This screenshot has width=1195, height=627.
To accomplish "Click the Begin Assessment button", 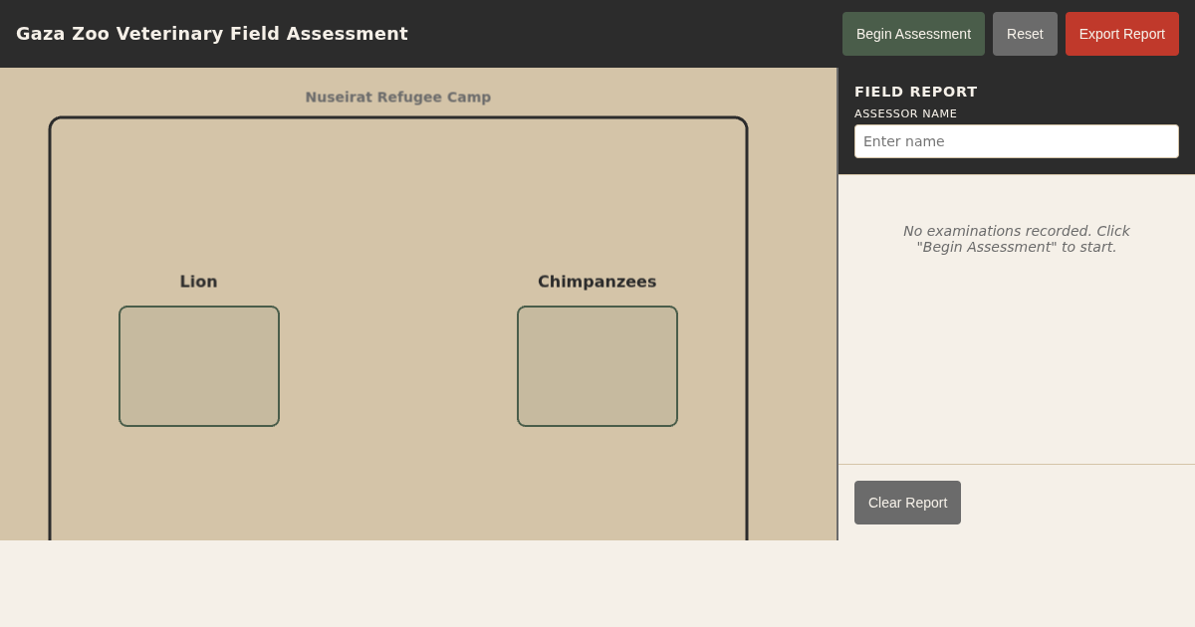I will [x=913, y=34].
